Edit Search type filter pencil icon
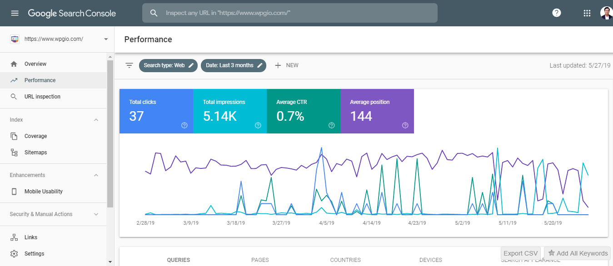613x266 pixels. [191, 65]
